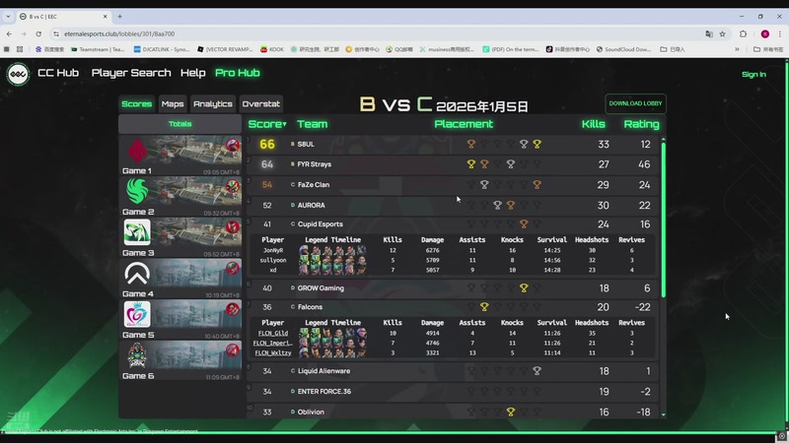
Task: Open the browser extensions puzzle icon
Action: click(744, 33)
